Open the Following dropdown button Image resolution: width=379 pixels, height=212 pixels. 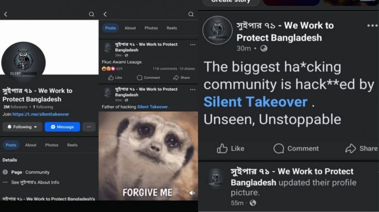tap(22, 127)
